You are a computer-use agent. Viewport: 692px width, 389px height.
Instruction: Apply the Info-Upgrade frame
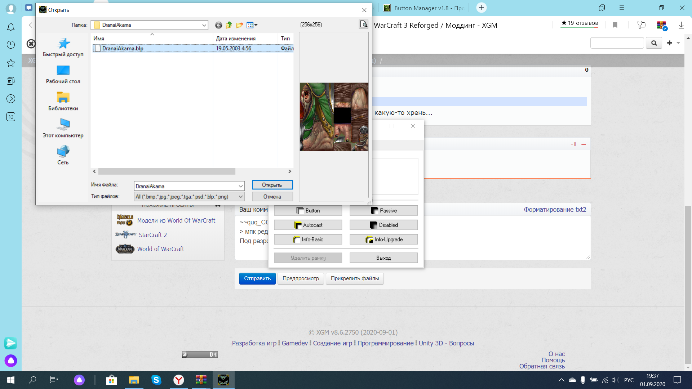click(384, 240)
